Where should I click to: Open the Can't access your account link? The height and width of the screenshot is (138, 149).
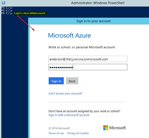65,94
